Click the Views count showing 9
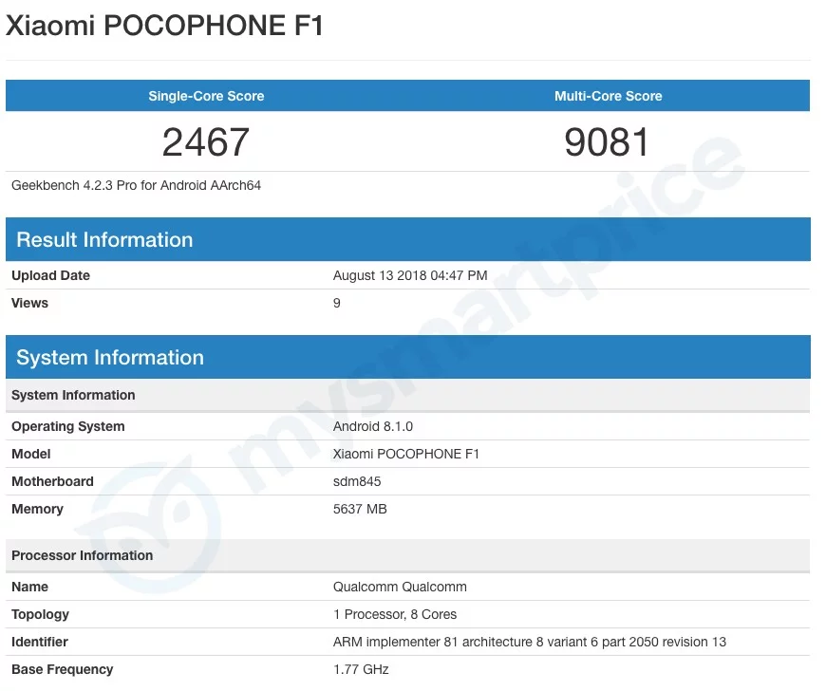 pos(335,303)
